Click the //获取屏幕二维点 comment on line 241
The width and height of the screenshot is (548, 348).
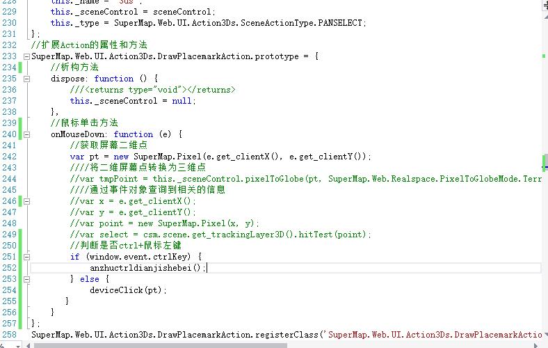pos(108,145)
